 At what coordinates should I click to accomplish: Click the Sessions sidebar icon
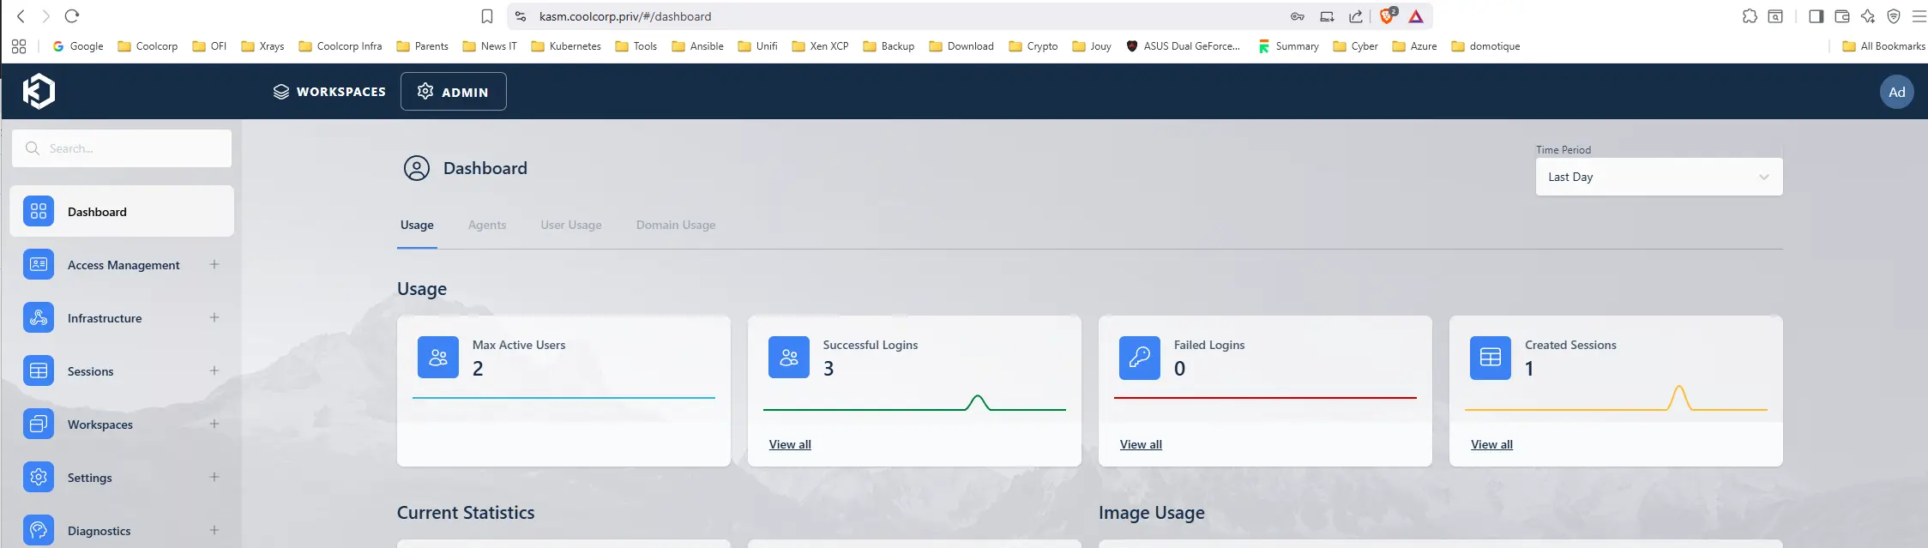39,371
